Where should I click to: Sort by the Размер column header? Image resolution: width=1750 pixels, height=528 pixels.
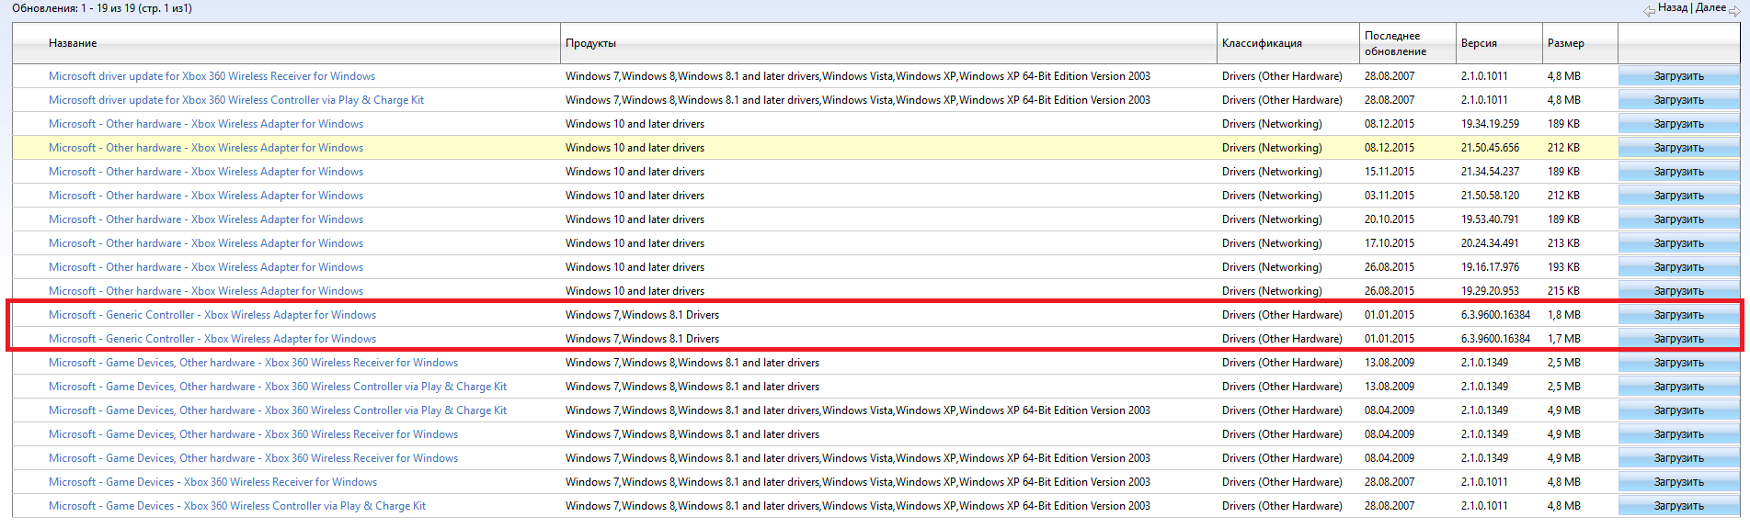[x=1565, y=43]
